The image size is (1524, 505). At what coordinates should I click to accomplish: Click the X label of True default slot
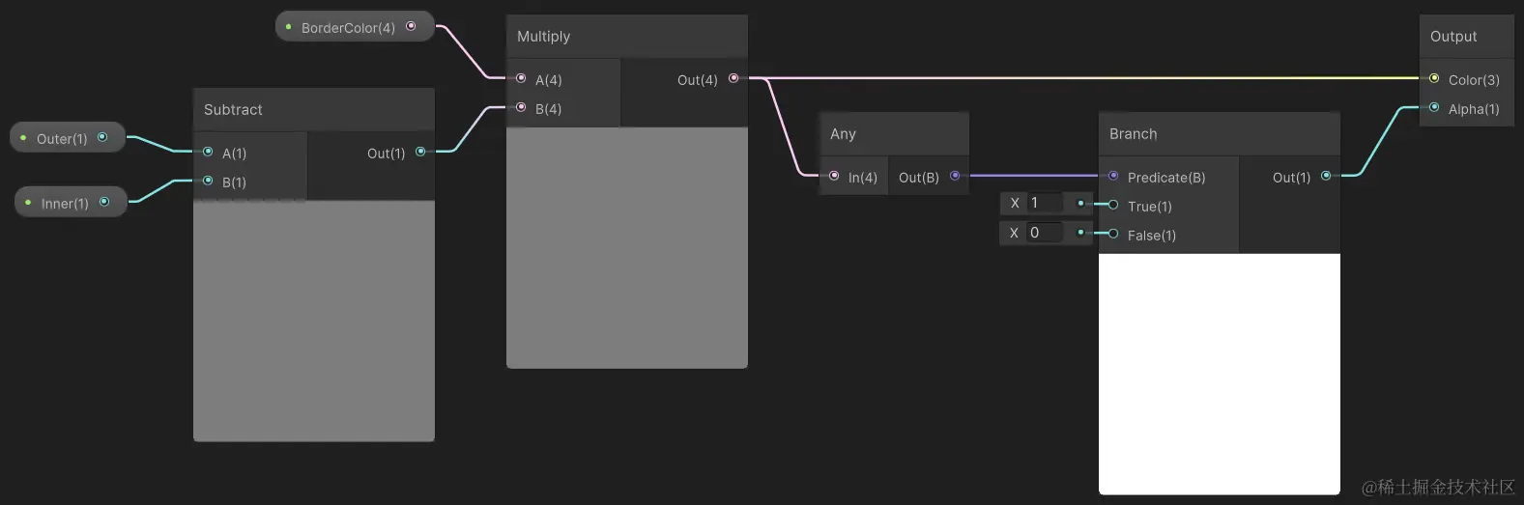[x=1015, y=203]
